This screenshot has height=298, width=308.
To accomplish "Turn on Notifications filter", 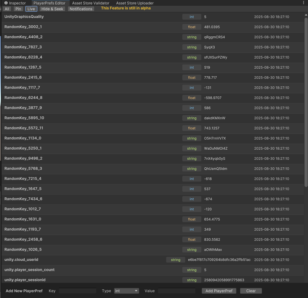I will (x=81, y=9).
